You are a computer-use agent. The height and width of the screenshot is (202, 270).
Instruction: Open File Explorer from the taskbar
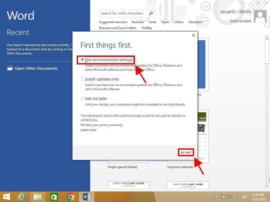(37, 197)
